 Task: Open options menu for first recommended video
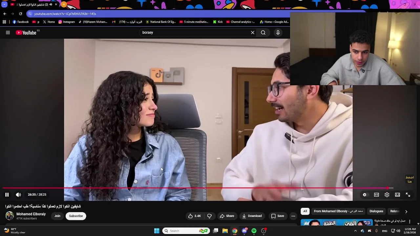coord(409,222)
